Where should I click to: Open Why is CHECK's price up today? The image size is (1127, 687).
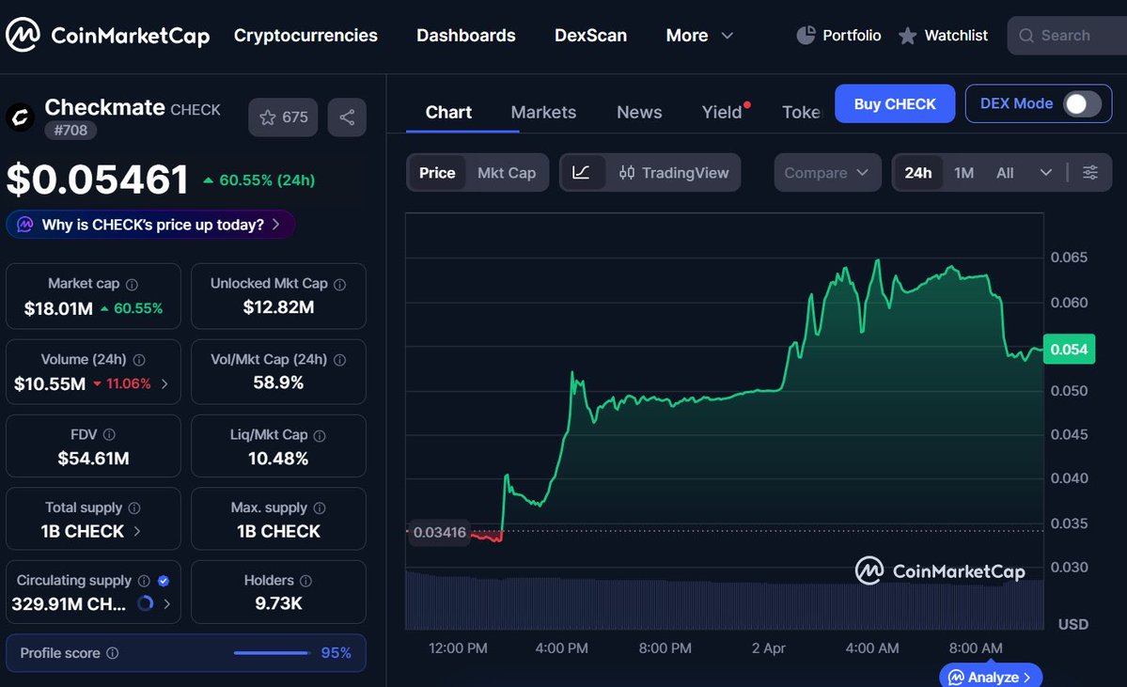point(150,225)
